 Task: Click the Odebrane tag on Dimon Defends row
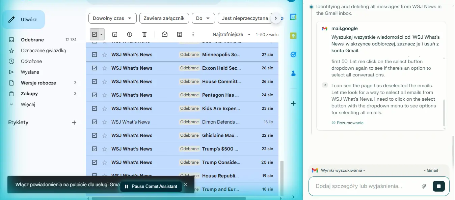tap(189, 122)
